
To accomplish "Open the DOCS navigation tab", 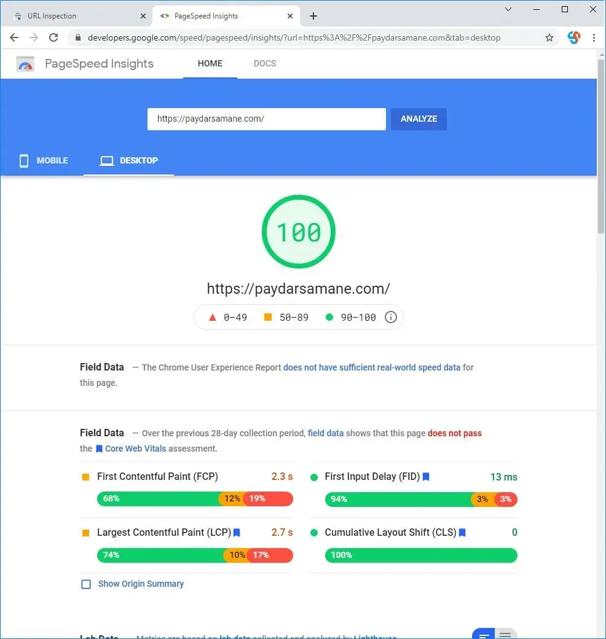I will coord(264,63).
